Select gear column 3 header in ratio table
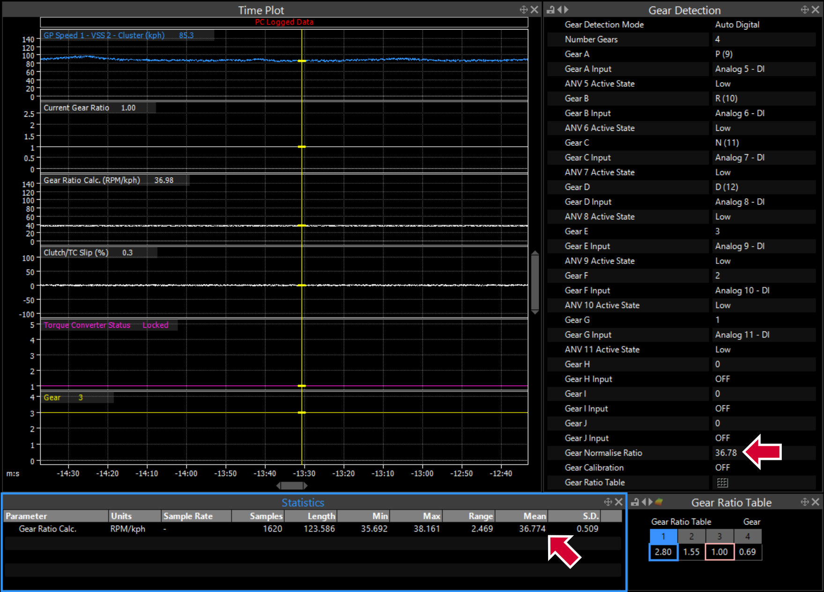This screenshot has width=824, height=592. tap(720, 536)
